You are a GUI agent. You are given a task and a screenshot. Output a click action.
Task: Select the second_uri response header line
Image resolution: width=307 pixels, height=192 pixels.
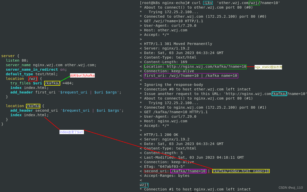[205, 171]
